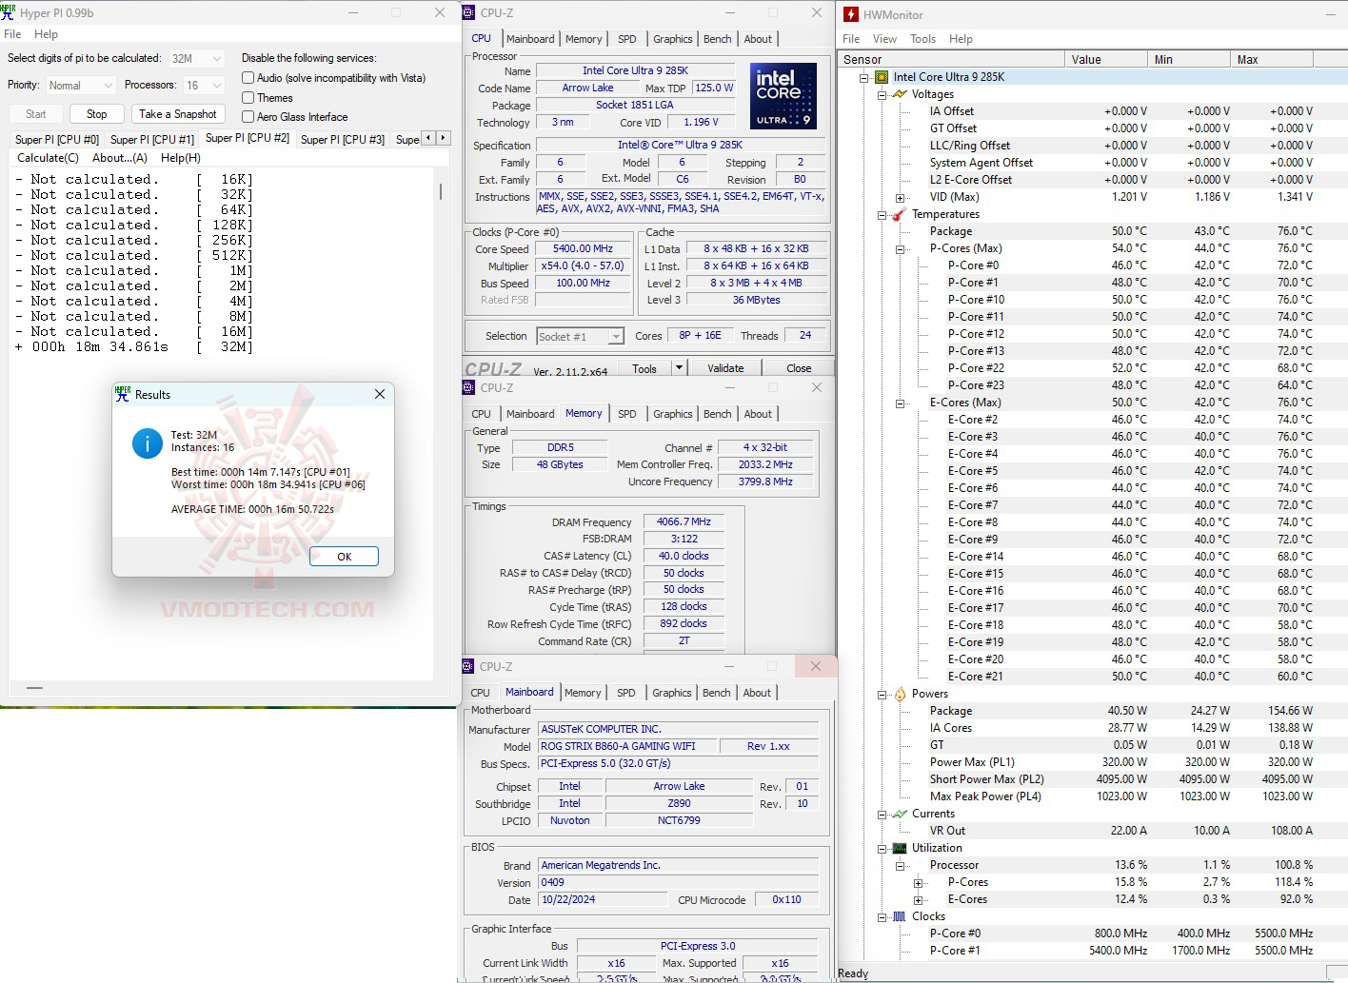Image resolution: width=1348 pixels, height=983 pixels.
Task: Open the Bench tab in the top CPU-Z window
Action: pos(718,39)
